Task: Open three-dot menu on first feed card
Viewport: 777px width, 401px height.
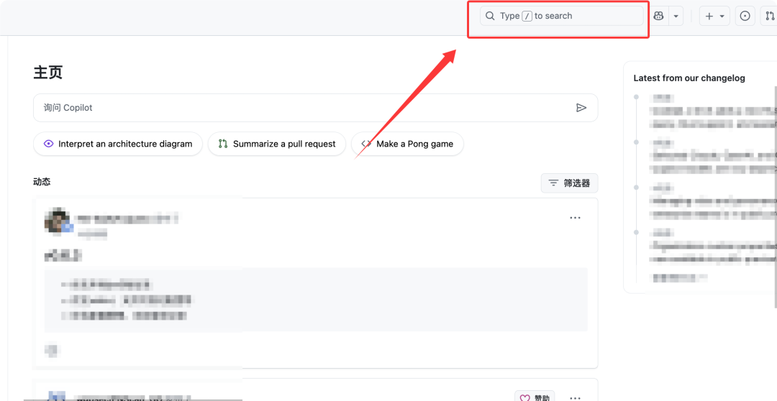Action: pyautogui.click(x=575, y=217)
